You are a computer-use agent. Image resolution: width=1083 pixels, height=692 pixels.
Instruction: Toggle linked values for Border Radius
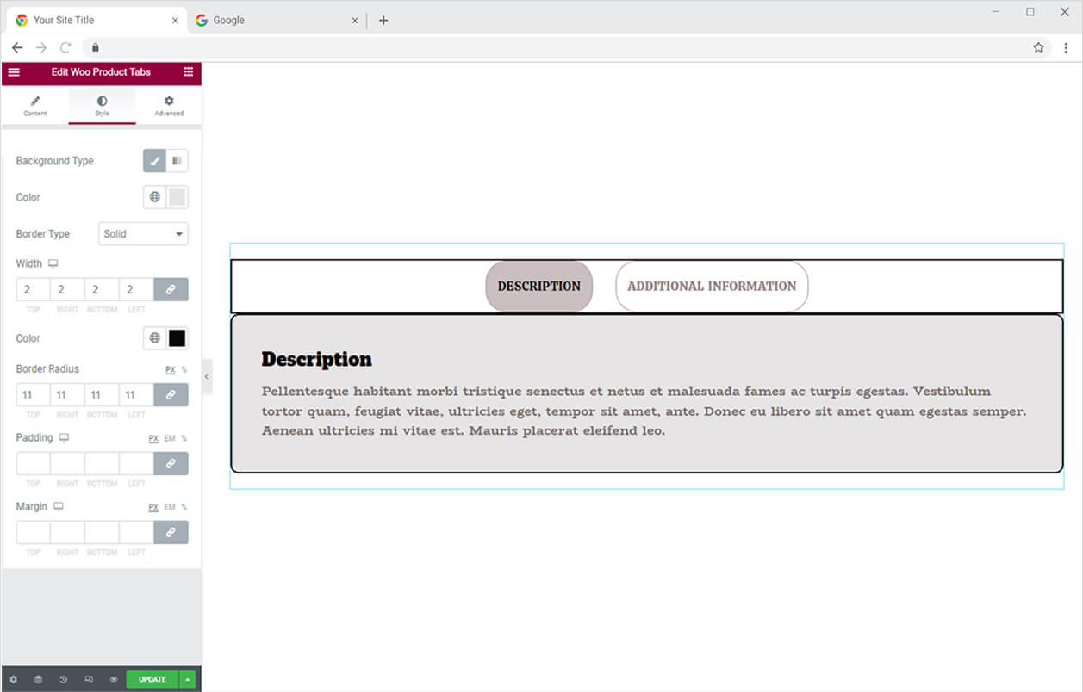(171, 395)
